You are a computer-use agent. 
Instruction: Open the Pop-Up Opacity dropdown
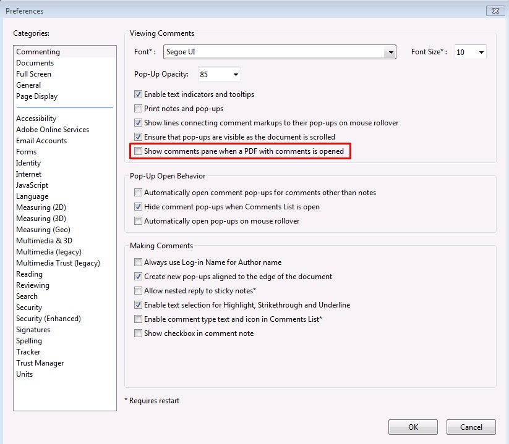click(236, 75)
